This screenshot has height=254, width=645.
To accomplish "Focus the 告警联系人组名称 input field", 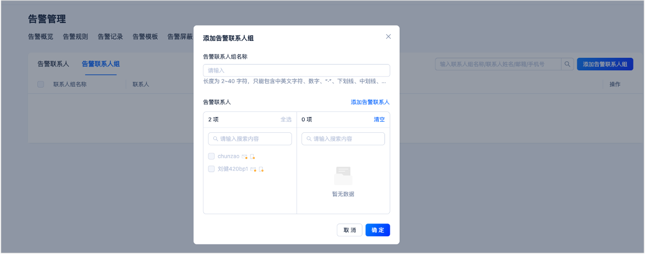I will pos(297,70).
